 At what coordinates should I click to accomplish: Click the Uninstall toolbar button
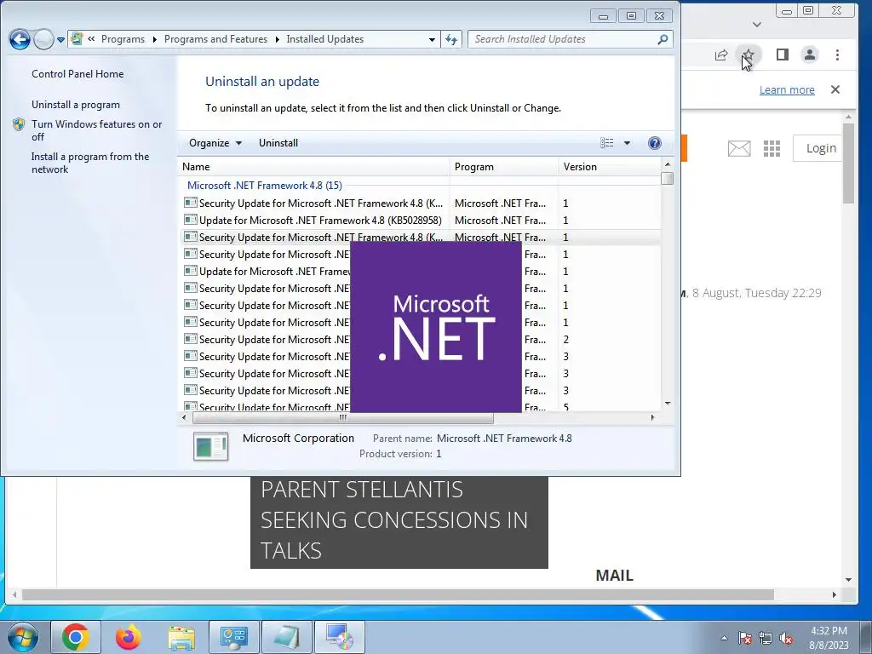[278, 143]
